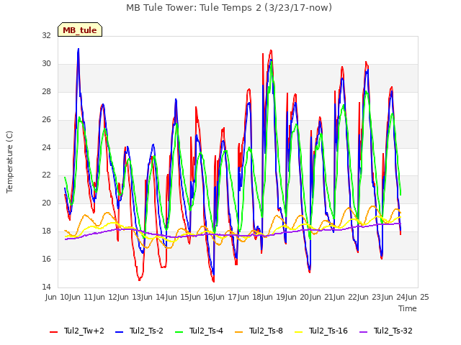Click the Jun 11 x-axis tick label
Viewport: 461px width, 345px height.
click(x=81, y=297)
